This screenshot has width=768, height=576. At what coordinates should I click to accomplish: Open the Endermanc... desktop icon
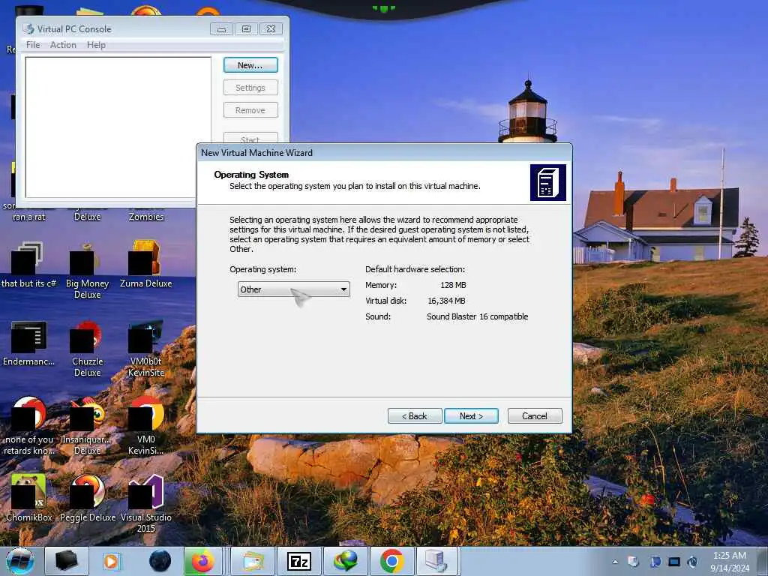pos(28,343)
